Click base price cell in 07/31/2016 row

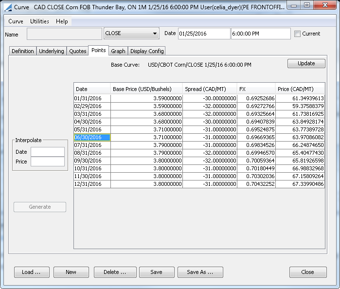click(x=146, y=145)
